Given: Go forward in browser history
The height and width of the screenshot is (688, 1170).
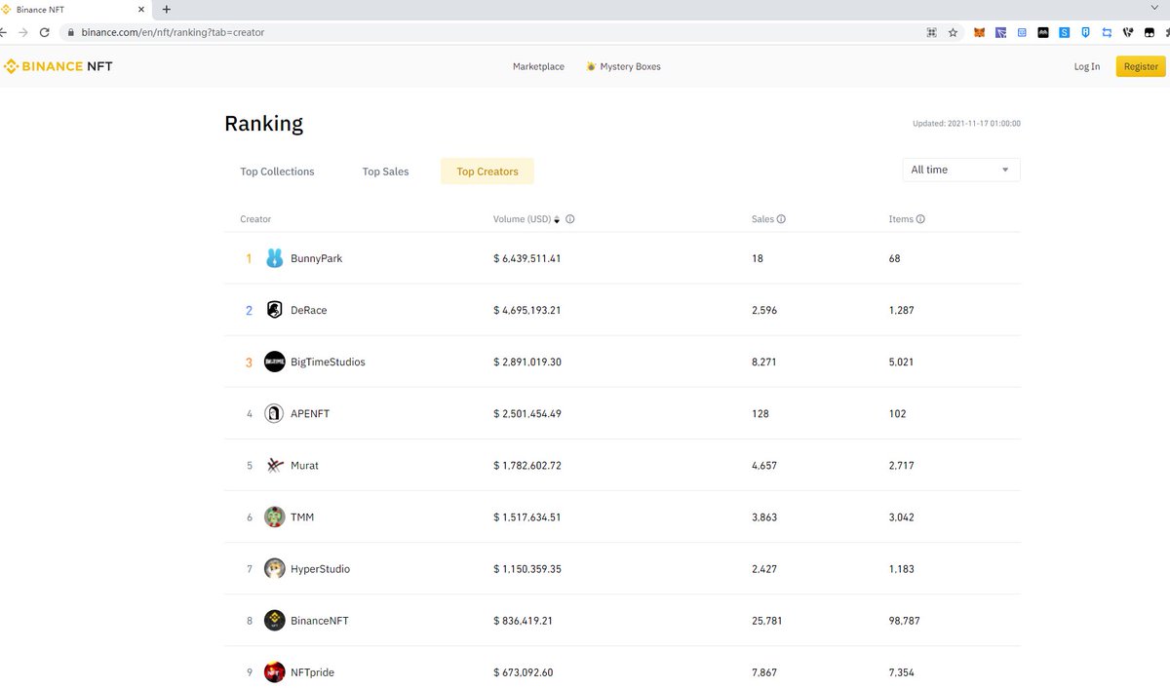Looking at the screenshot, I should tap(22, 32).
